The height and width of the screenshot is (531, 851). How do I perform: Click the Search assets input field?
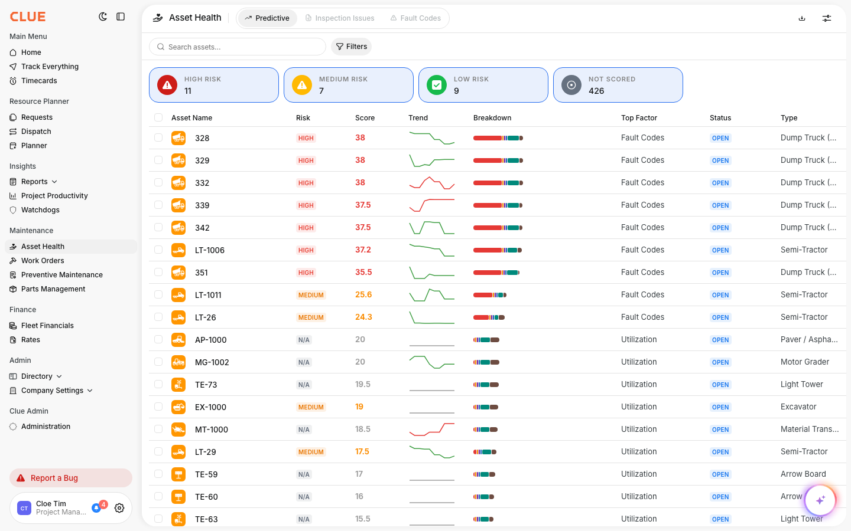238,47
